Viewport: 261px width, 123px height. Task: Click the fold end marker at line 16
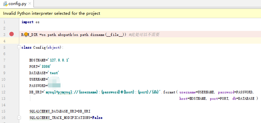click(x=19, y=118)
